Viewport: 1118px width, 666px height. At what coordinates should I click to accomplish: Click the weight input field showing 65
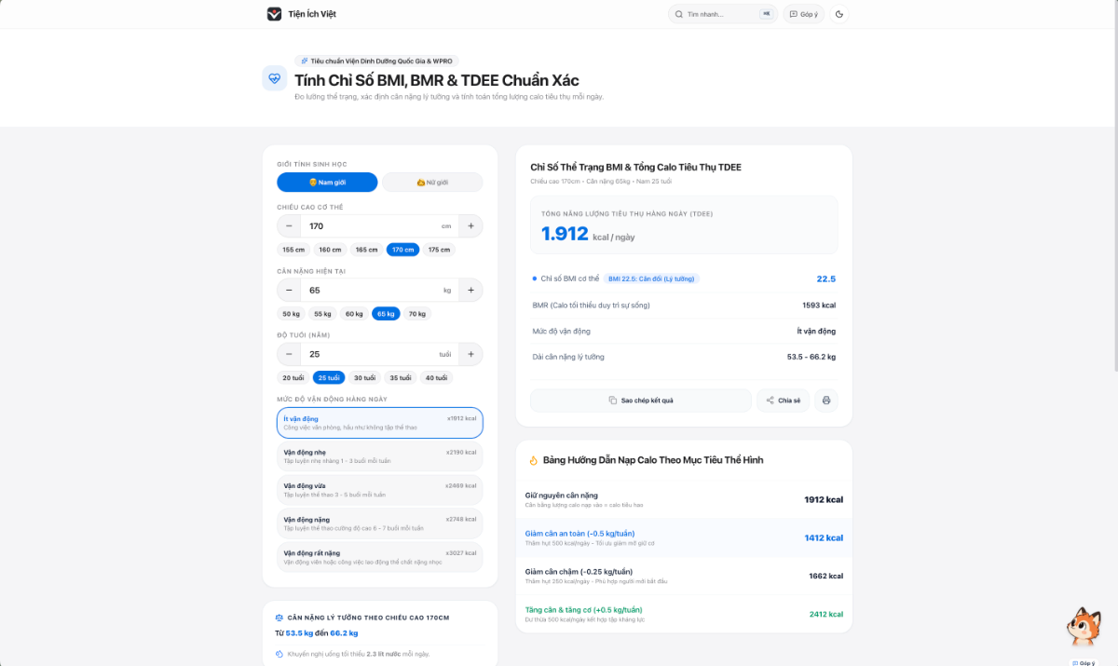coord(379,291)
